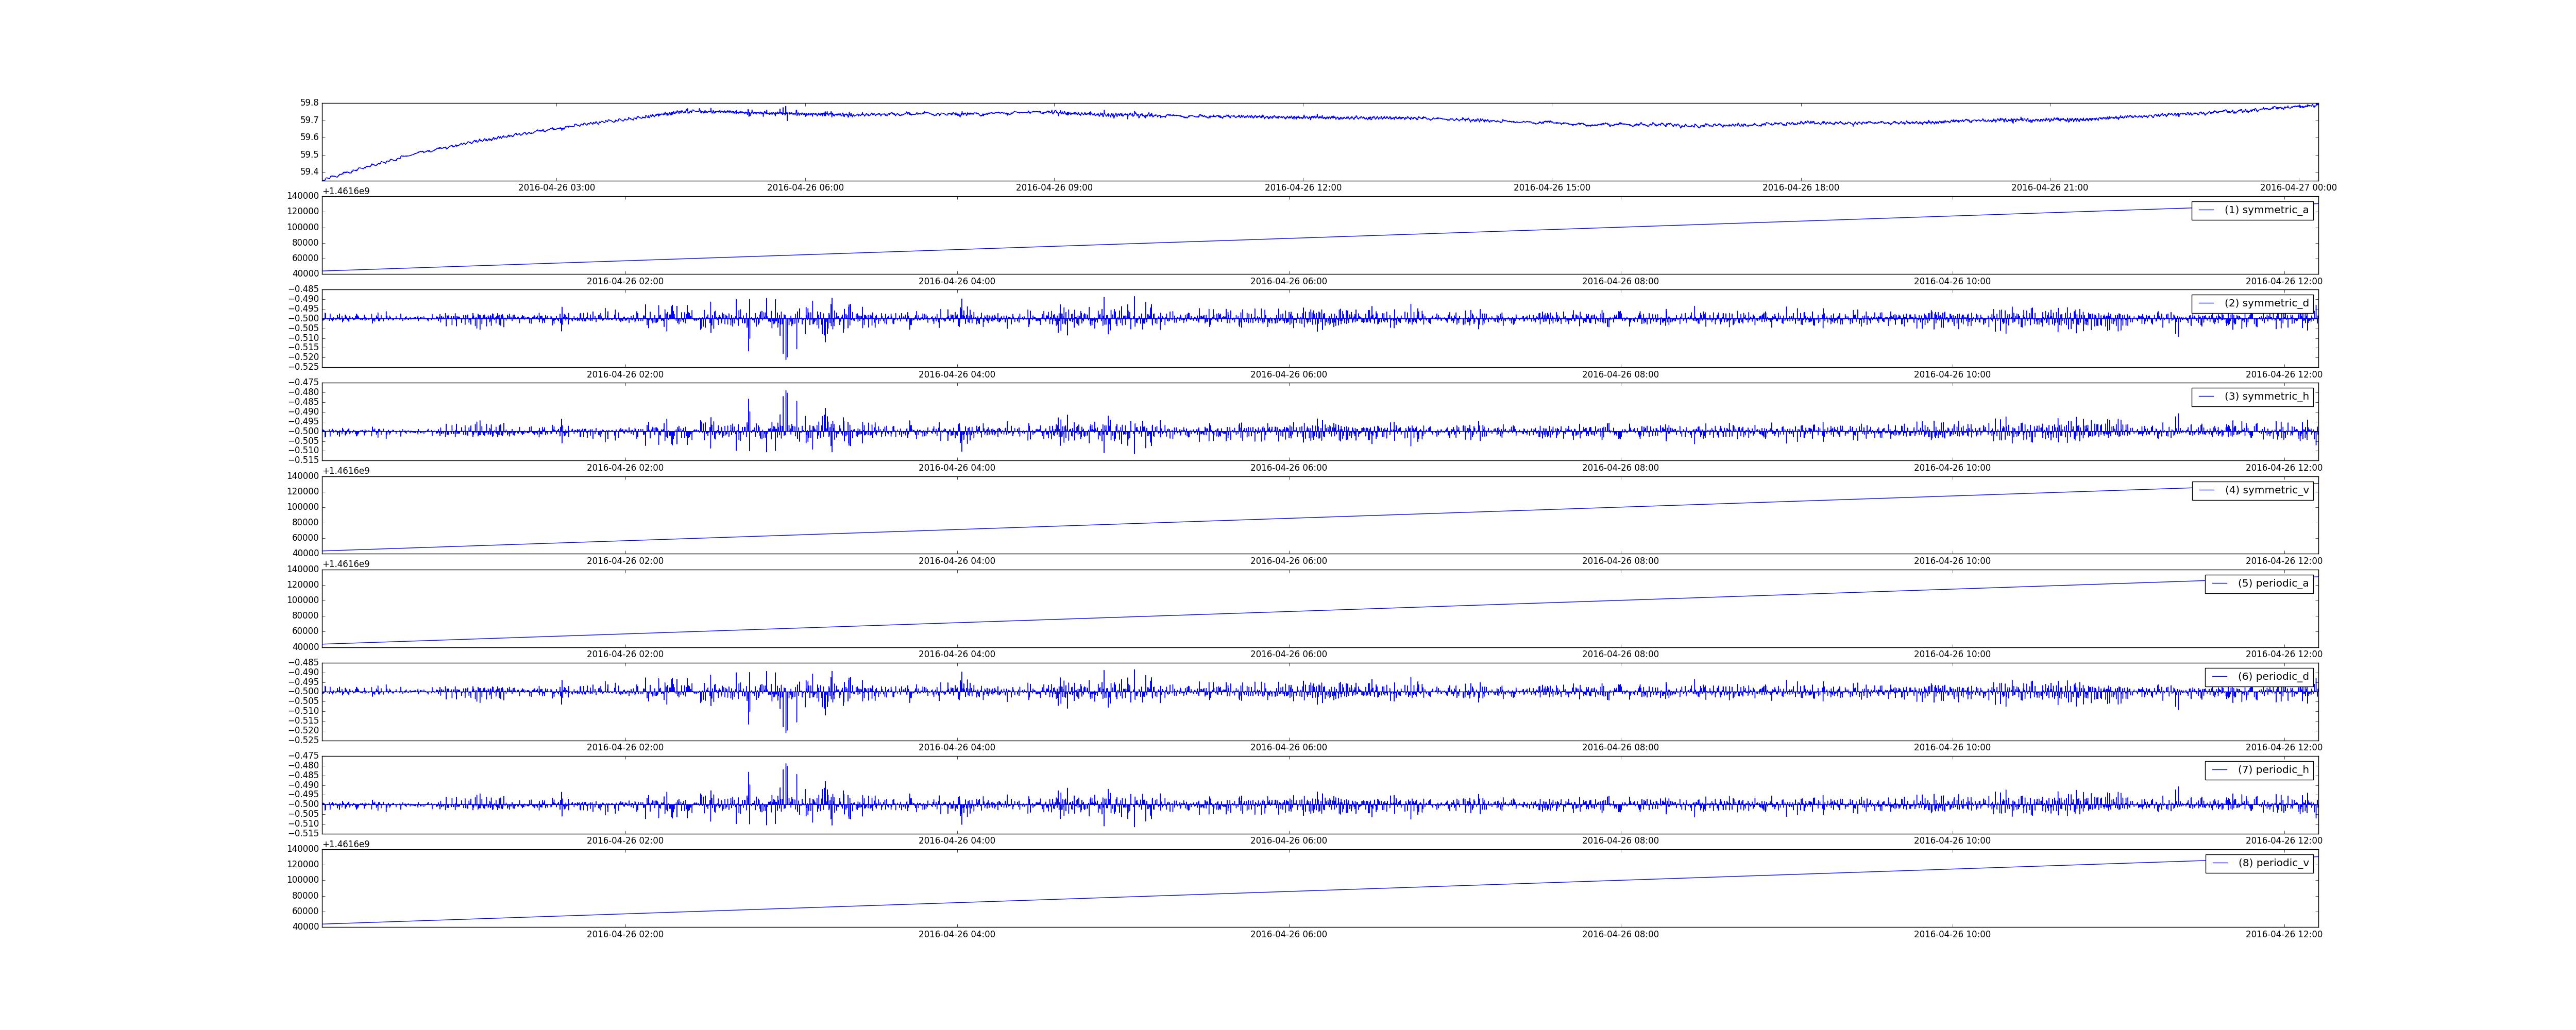Click the (5) periodic_a legend entry
The width and height of the screenshot is (2576, 1030).
[x=2259, y=583]
